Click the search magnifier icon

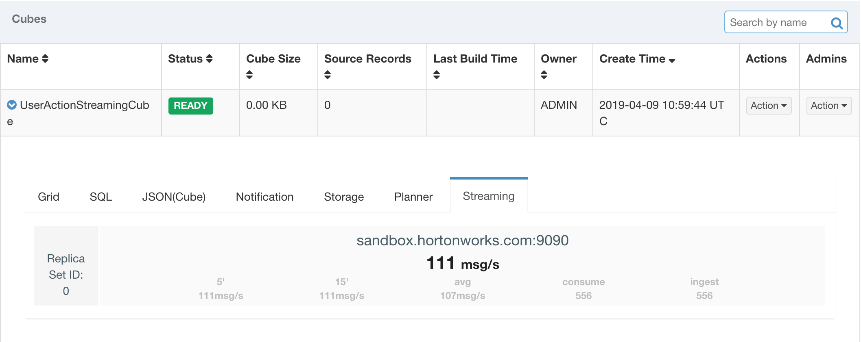837,23
